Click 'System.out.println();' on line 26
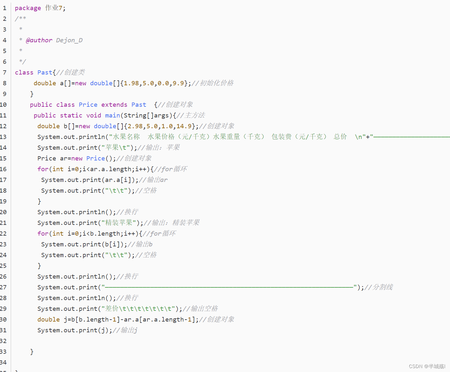 [77, 276]
